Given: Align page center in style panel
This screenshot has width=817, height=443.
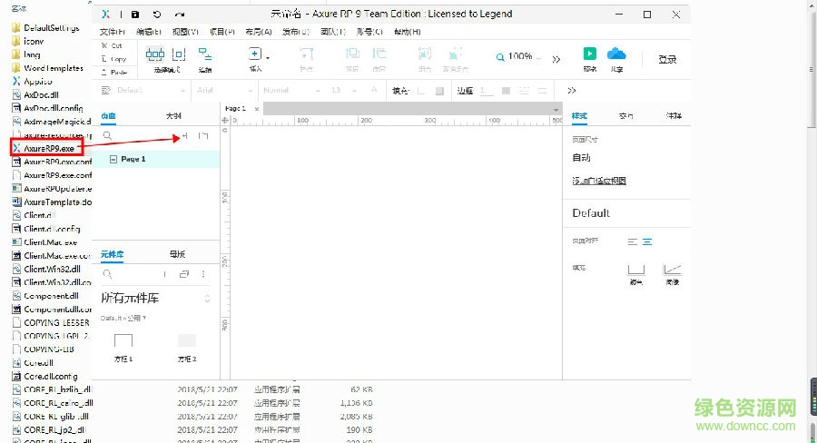Looking at the screenshot, I should 647,241.
